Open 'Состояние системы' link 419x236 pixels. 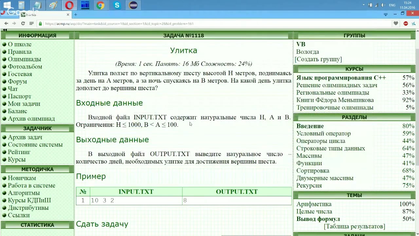tap(35, 145)
